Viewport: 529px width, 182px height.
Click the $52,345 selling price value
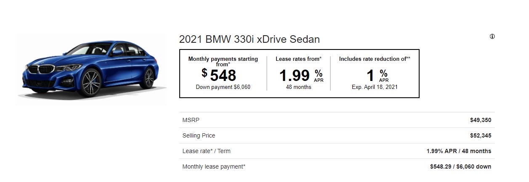point(480,135)
